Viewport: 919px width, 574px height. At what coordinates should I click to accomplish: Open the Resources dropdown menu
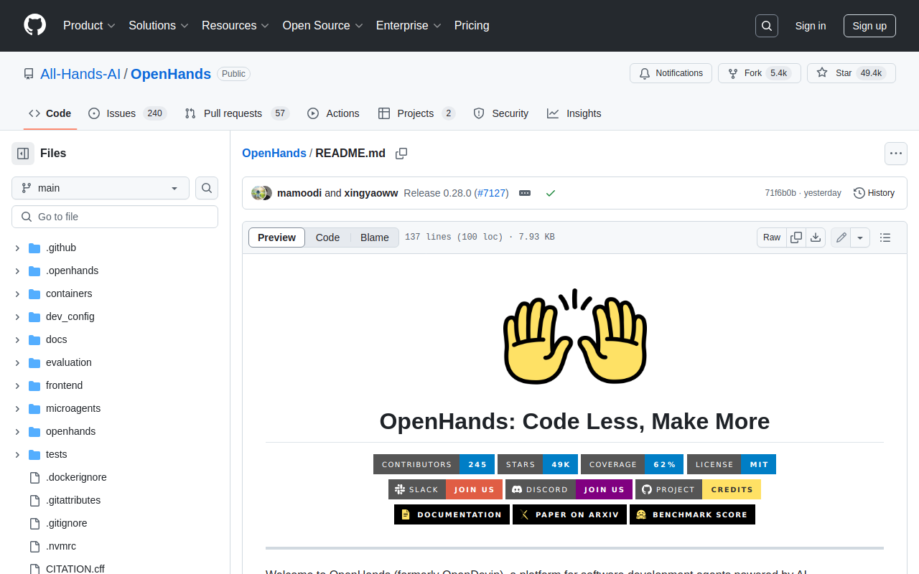coord(235,26)
